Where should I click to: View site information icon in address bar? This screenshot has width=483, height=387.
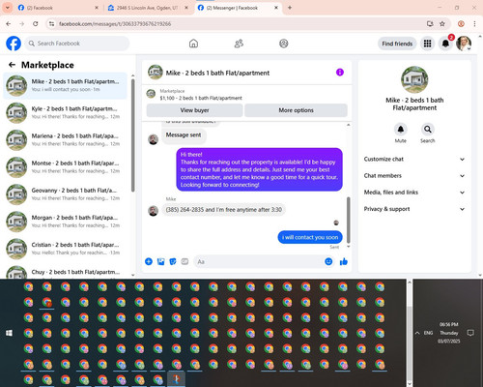point(52,24)
